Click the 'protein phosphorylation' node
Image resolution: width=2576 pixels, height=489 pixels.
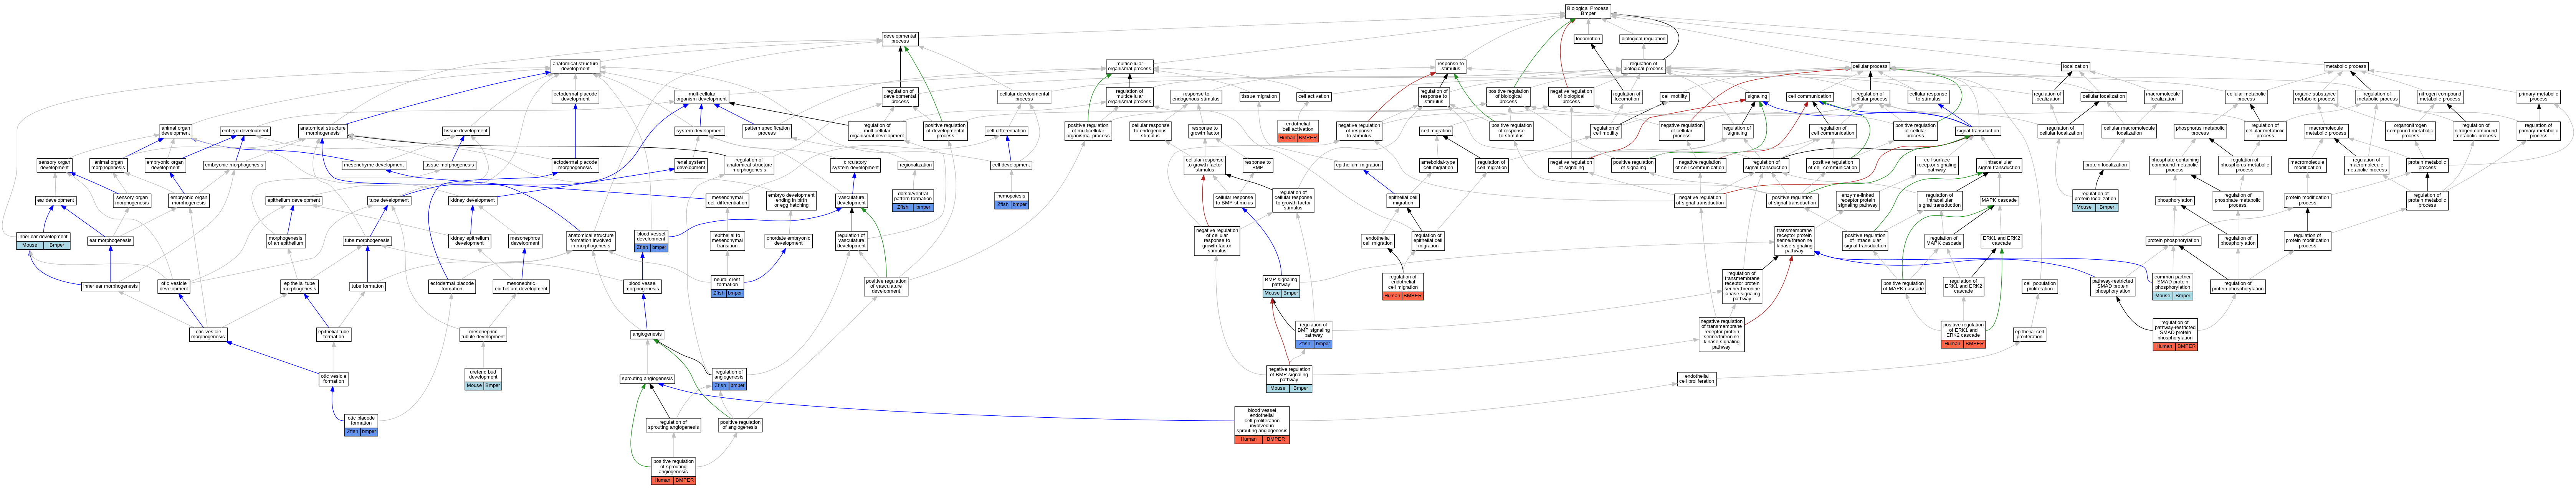[x=2173, y=241]
